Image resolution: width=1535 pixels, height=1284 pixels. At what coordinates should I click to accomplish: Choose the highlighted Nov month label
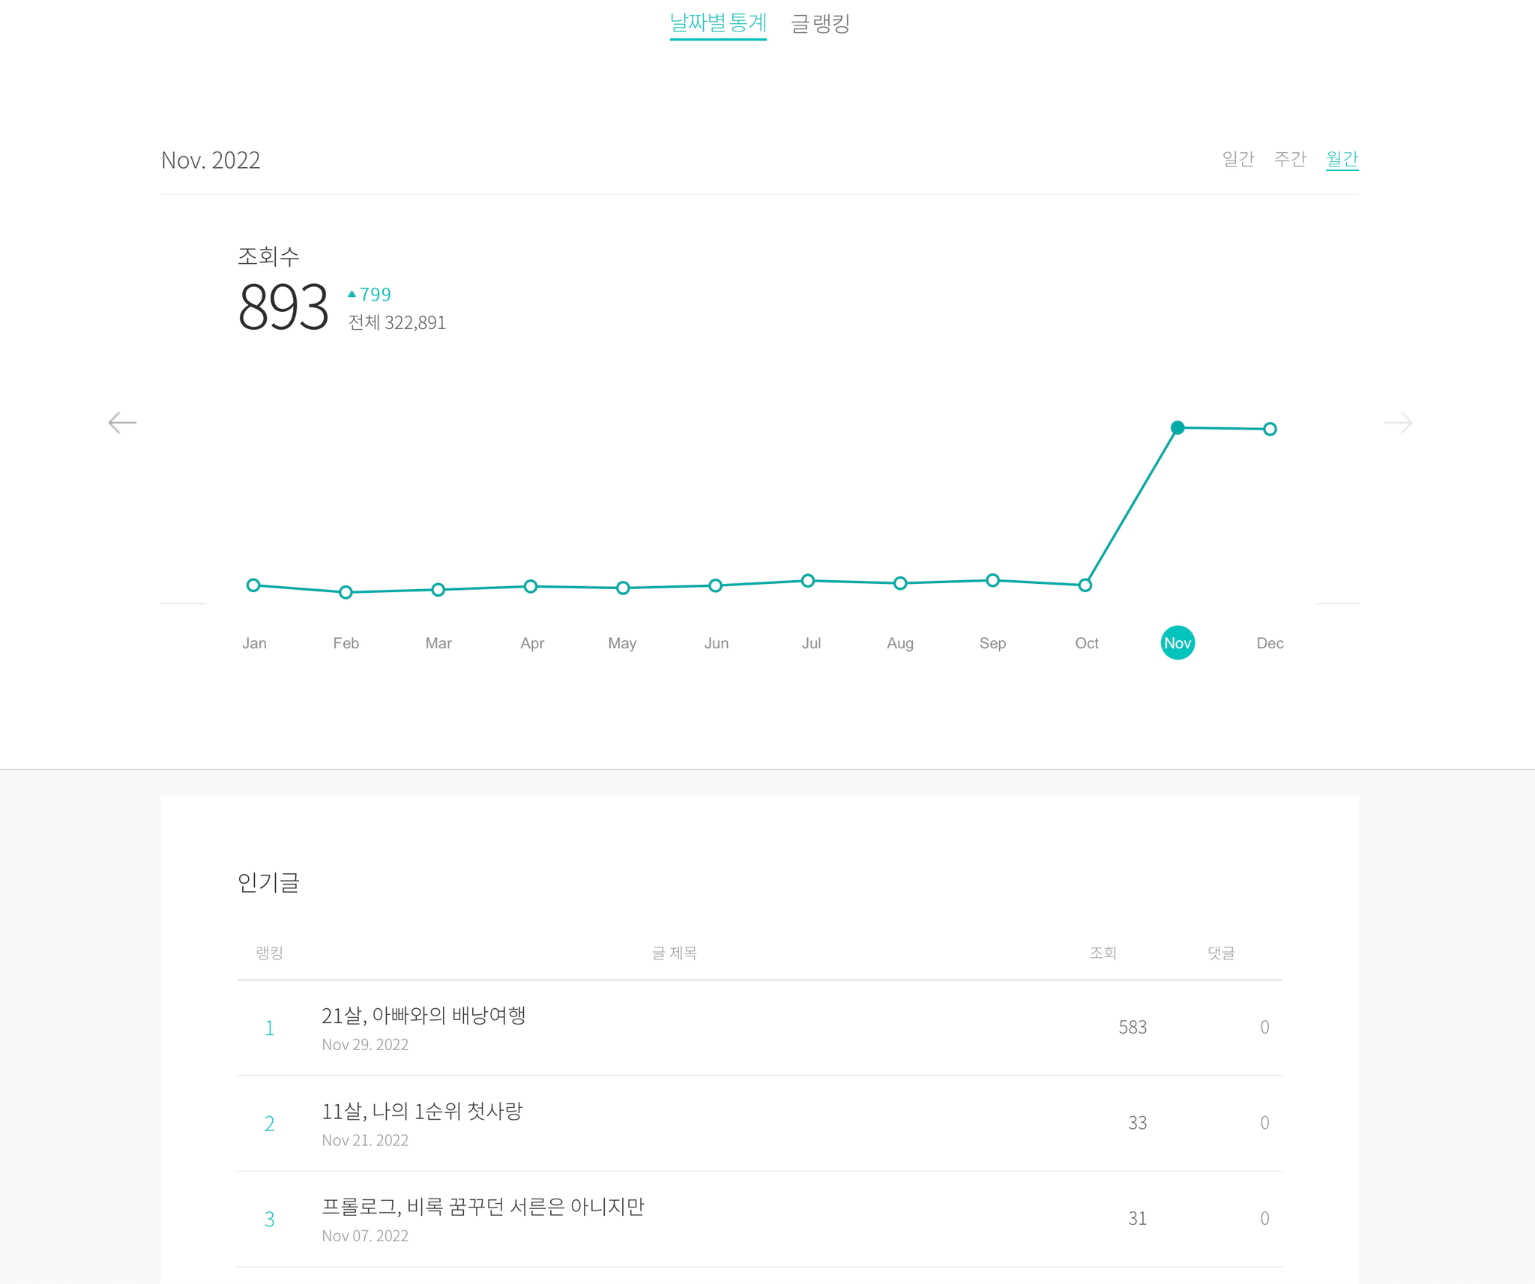pos(1177,643)
